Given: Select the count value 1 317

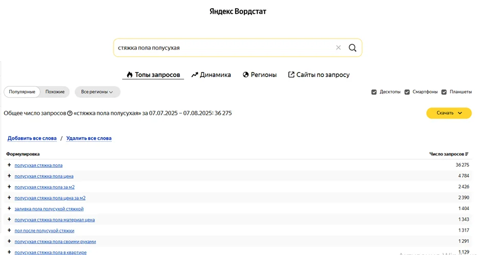Looking at the screenshot, I should [464, 230].
